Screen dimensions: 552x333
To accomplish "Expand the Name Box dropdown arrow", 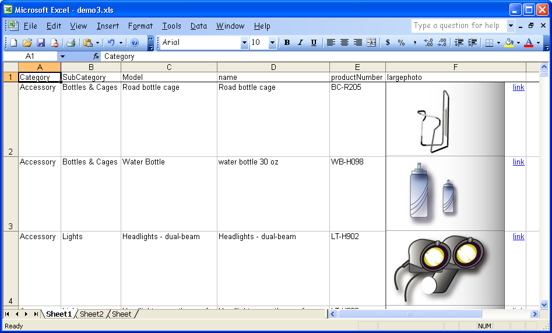I will (62, 57).
